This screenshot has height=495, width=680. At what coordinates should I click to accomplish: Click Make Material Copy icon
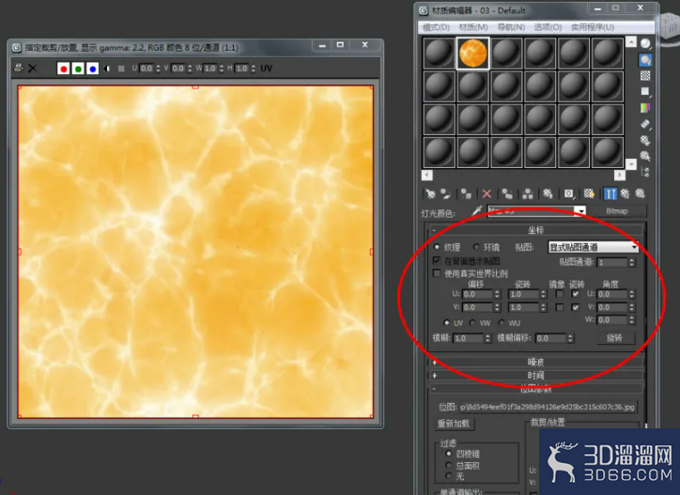click(x=507, y=193)
